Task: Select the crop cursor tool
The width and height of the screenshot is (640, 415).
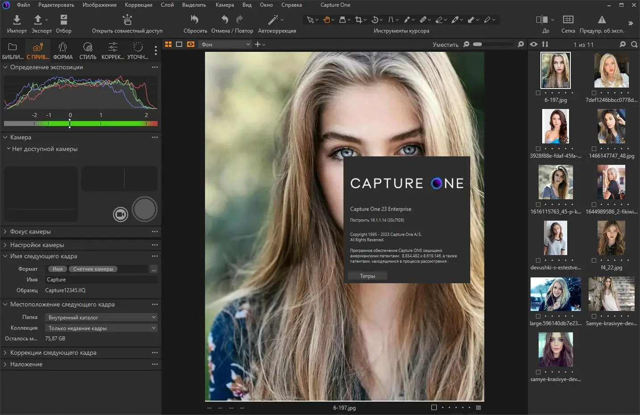Action: (x=358, y=20)
